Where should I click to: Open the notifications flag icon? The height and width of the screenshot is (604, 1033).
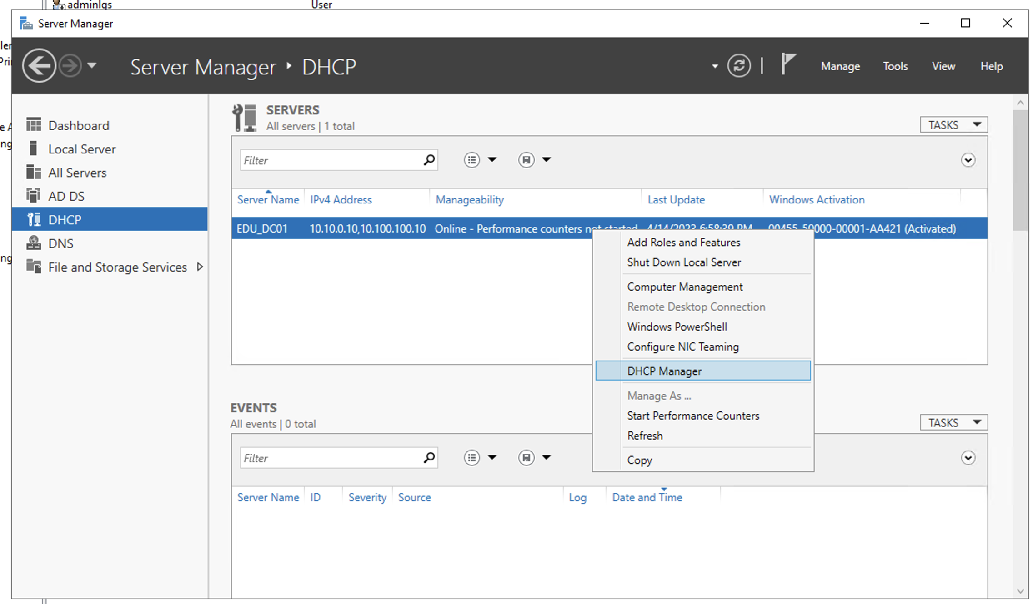(x=788, y=64)
